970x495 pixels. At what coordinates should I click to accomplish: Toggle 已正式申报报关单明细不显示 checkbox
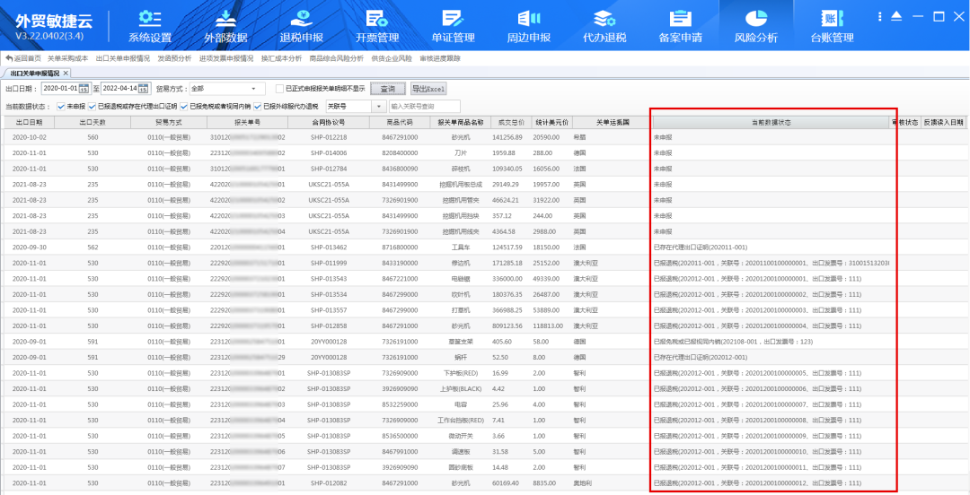279,89
